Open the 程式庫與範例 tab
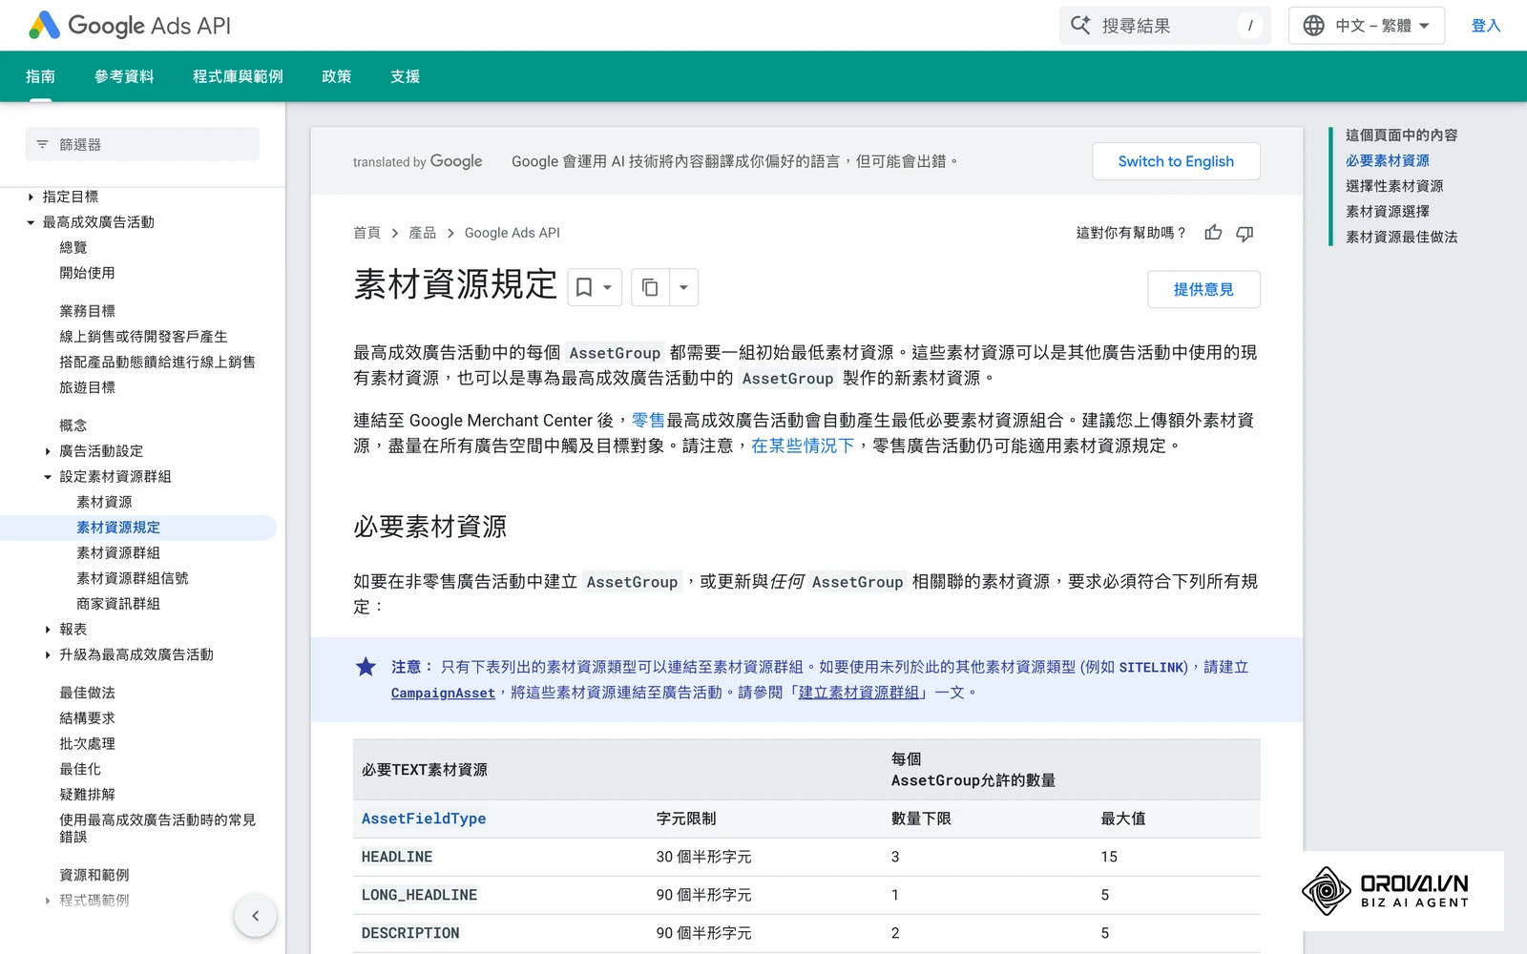This screenshot has width=1527, height=954. click(x=238, y=76)
